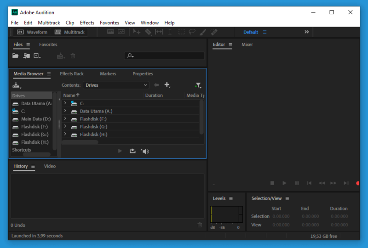Viewport: 368px width, 248px height.
Task: Click the Files panel trash icon
Action: (73, 56)
